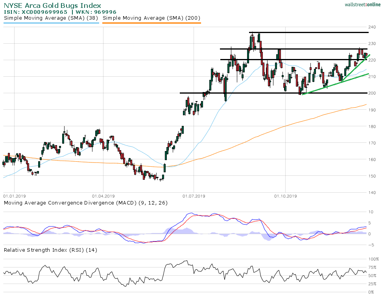Screen dimensions: 384x295
Task: Click the NYSE Arca Gold Bugs Index title
Action: [52, 6]
